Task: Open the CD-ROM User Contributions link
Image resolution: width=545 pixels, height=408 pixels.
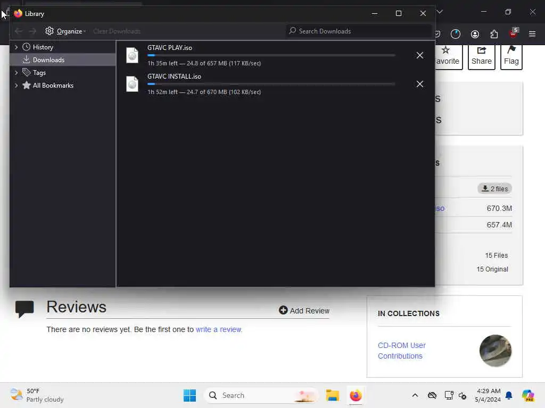Action: point(401,351)
